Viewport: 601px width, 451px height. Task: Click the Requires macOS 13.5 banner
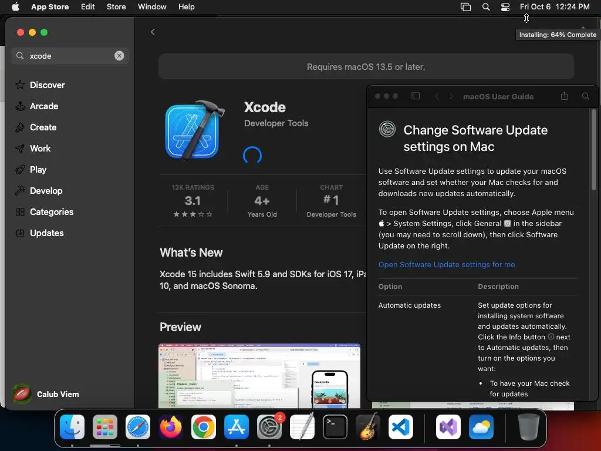(x=366, y=67)
